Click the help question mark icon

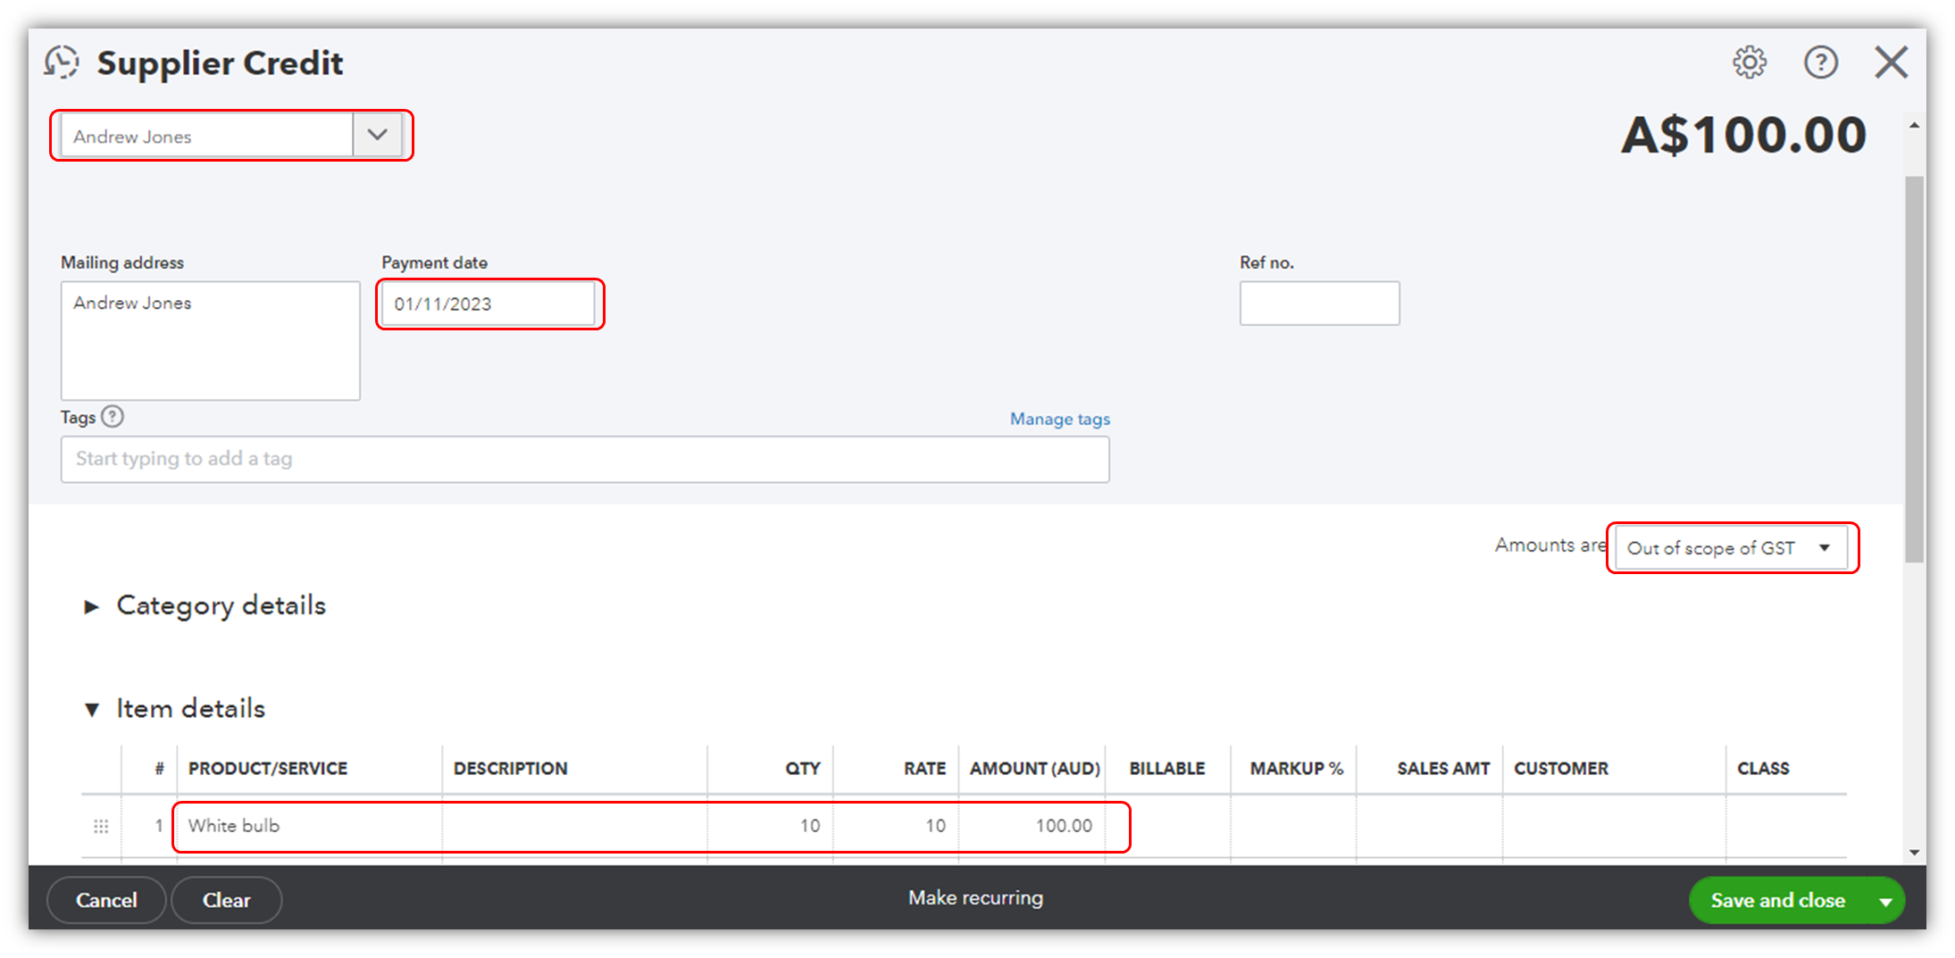[x=1821, y=62]
